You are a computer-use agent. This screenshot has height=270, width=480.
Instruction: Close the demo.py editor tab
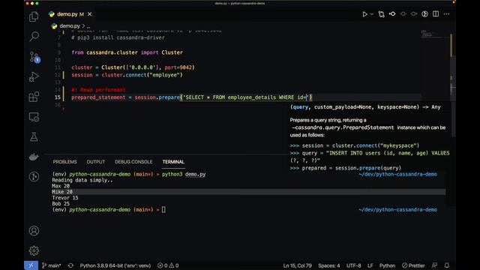[x=90, y=14]
